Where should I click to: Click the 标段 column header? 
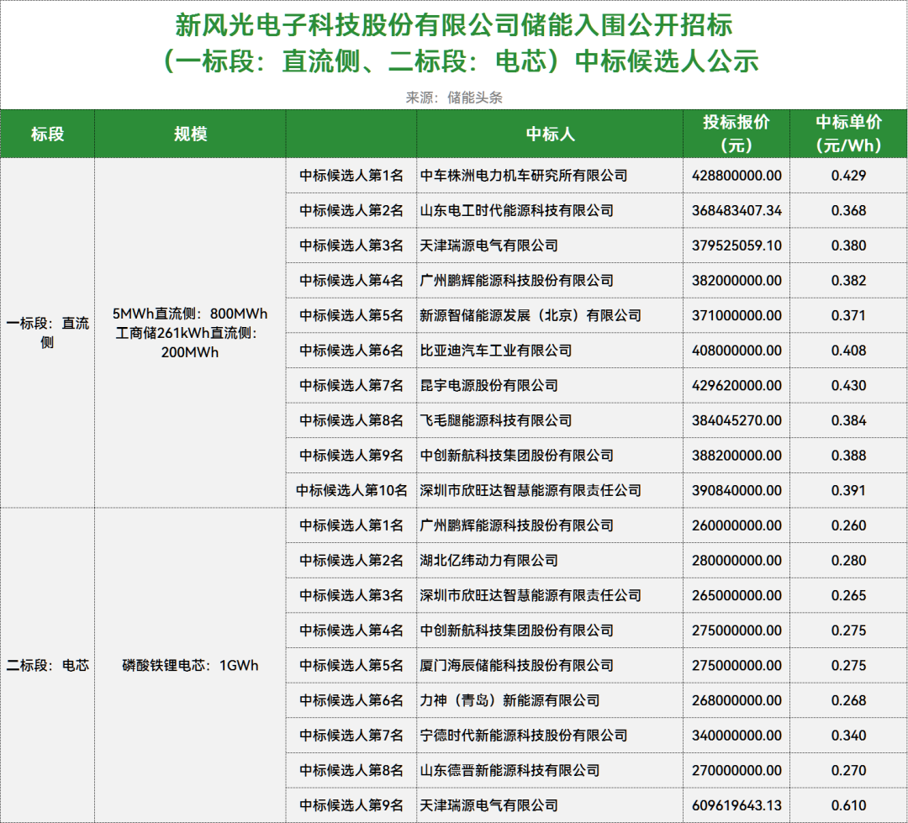tap(47, 134)
